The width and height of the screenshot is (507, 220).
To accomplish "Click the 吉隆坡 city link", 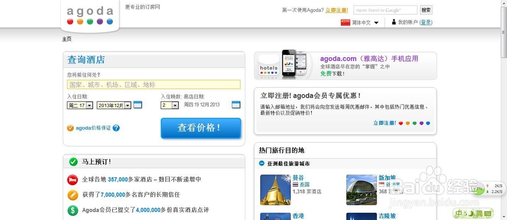I will click(x=387, y=216).
